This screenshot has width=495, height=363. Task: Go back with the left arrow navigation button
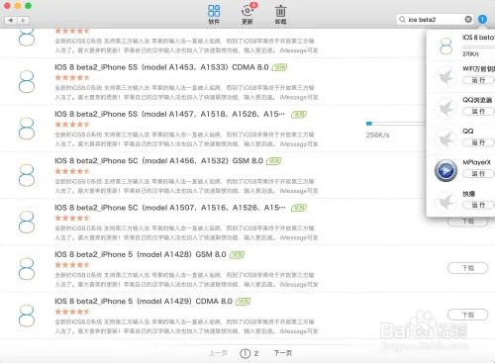point(11,20)
